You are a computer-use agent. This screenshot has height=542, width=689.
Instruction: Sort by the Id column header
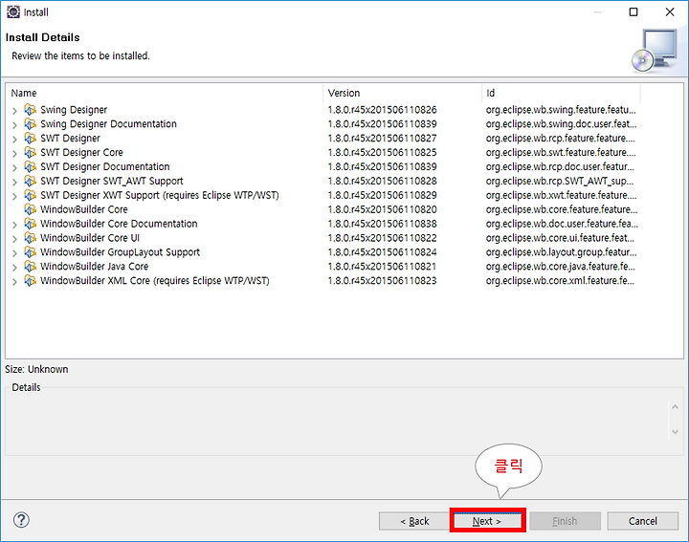click(561, 93)
